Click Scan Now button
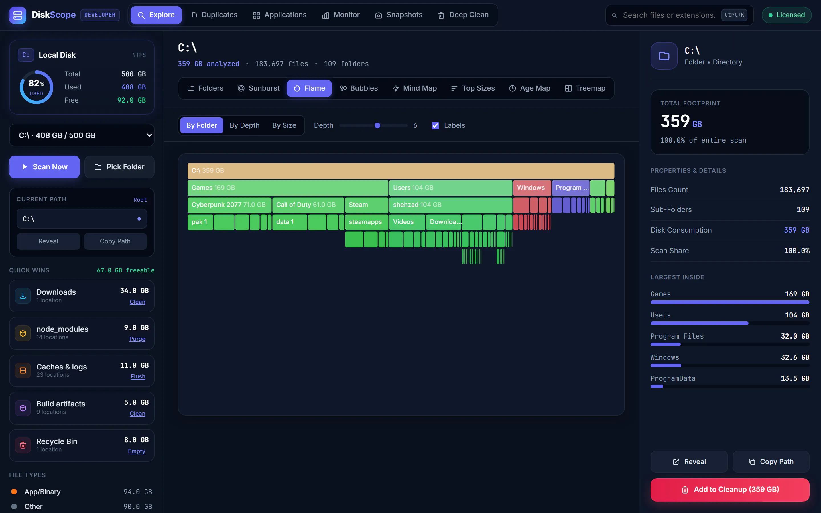The width and height of the screenshot is (821, 513). (x=44, y=167)
